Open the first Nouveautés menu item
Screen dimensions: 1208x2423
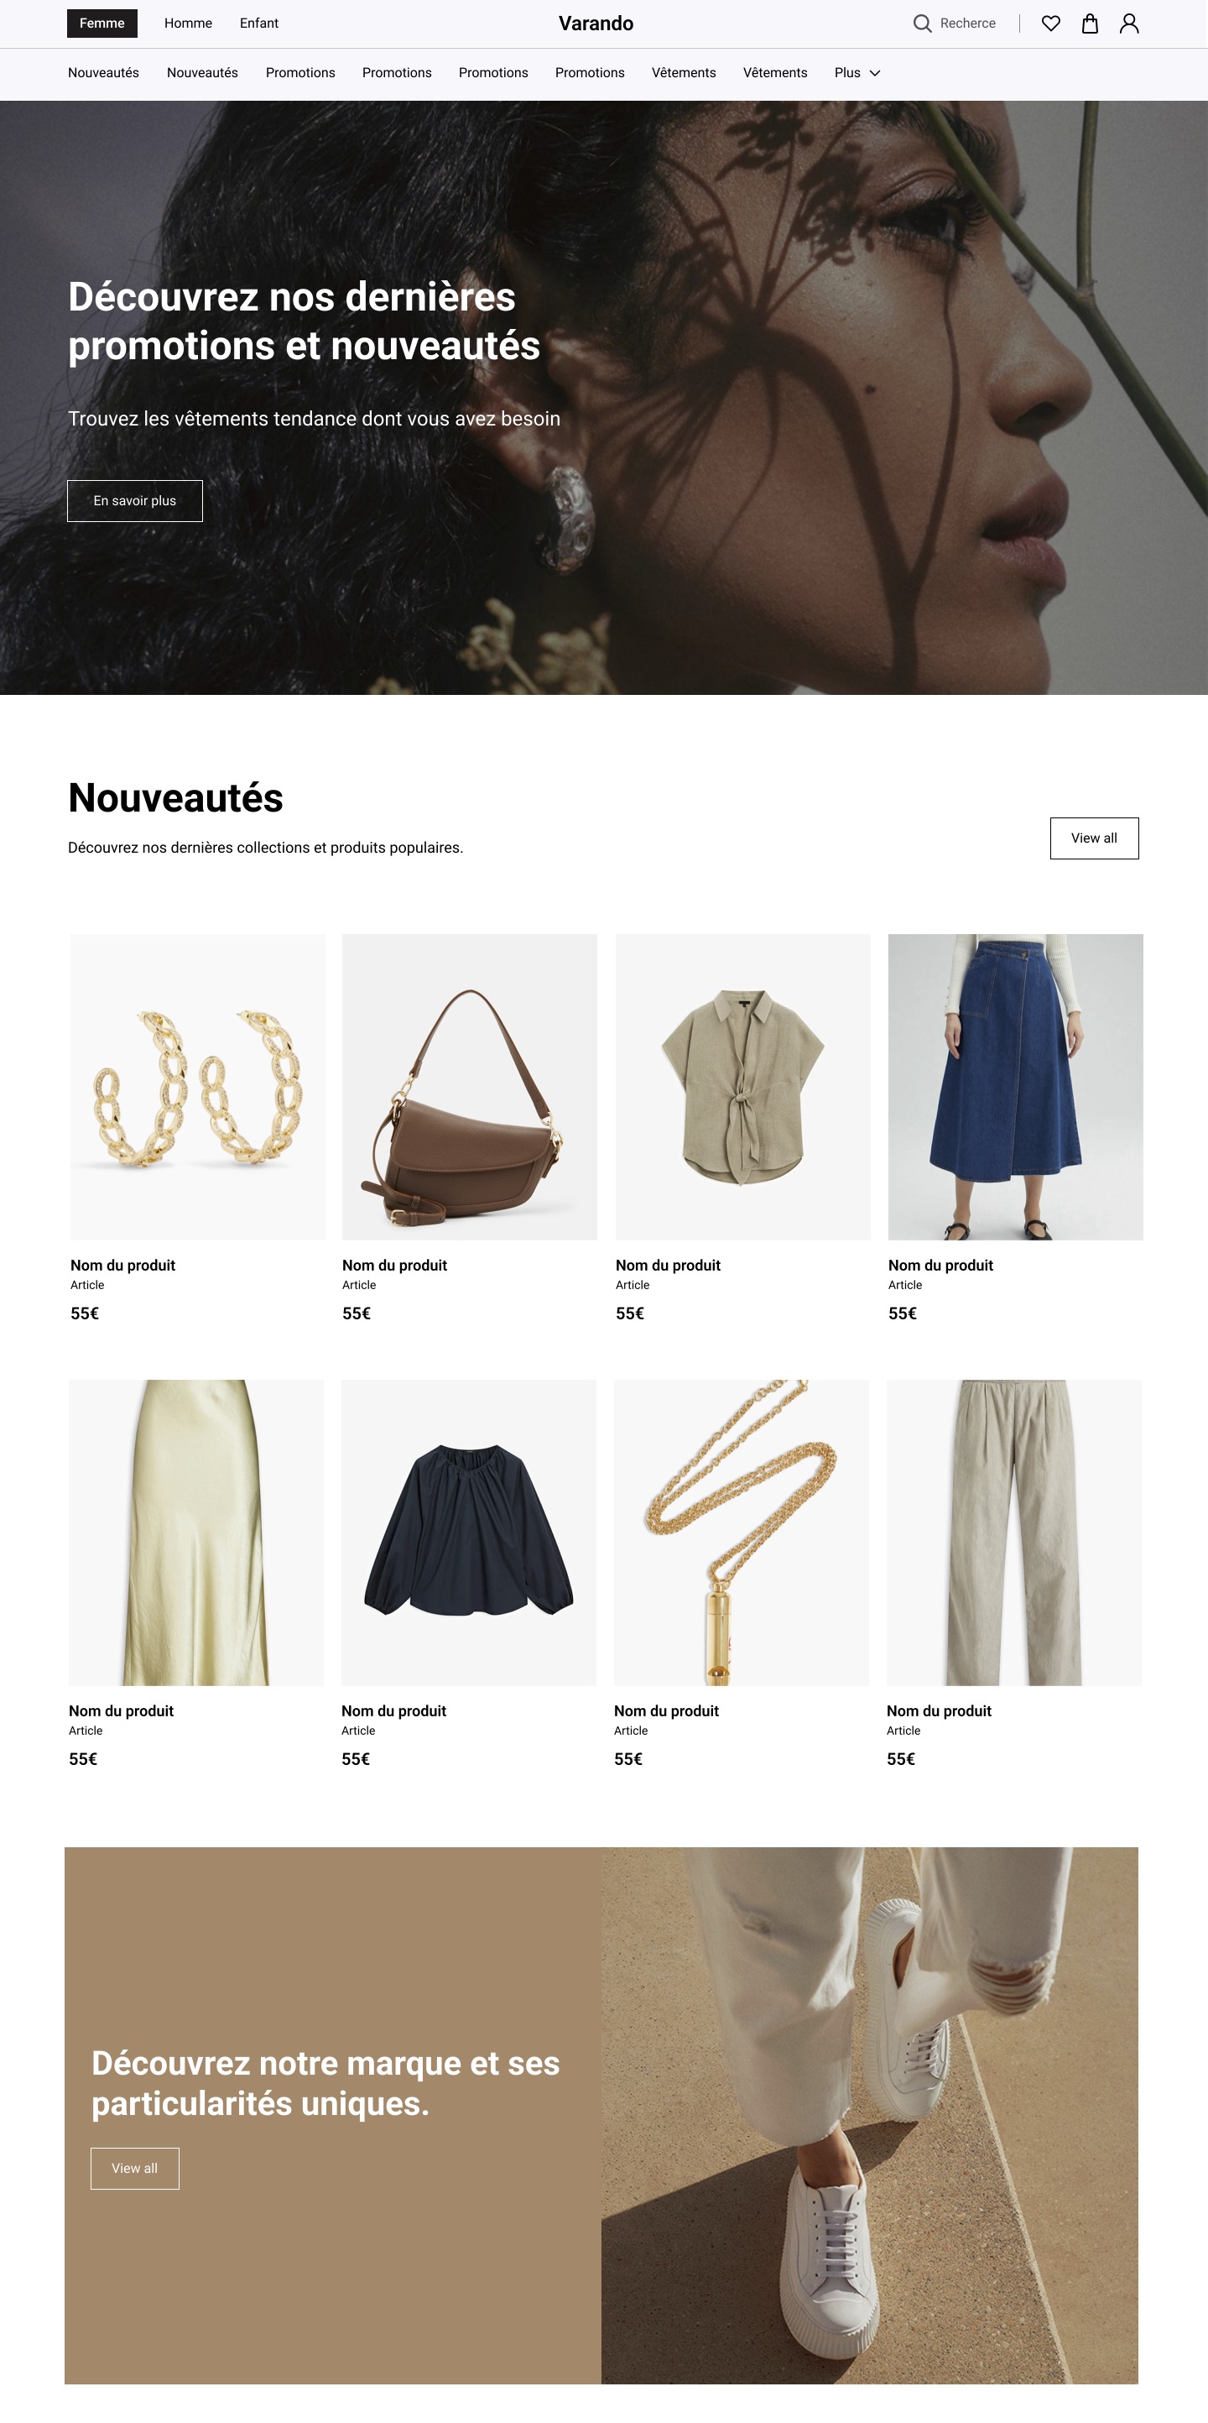click(103, 73)
